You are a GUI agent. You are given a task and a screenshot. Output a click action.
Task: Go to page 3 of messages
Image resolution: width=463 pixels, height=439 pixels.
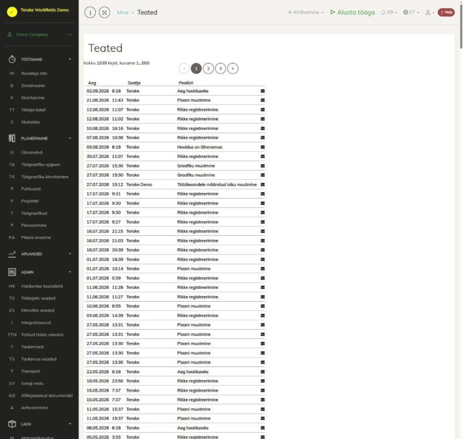(x=220, y=68)
